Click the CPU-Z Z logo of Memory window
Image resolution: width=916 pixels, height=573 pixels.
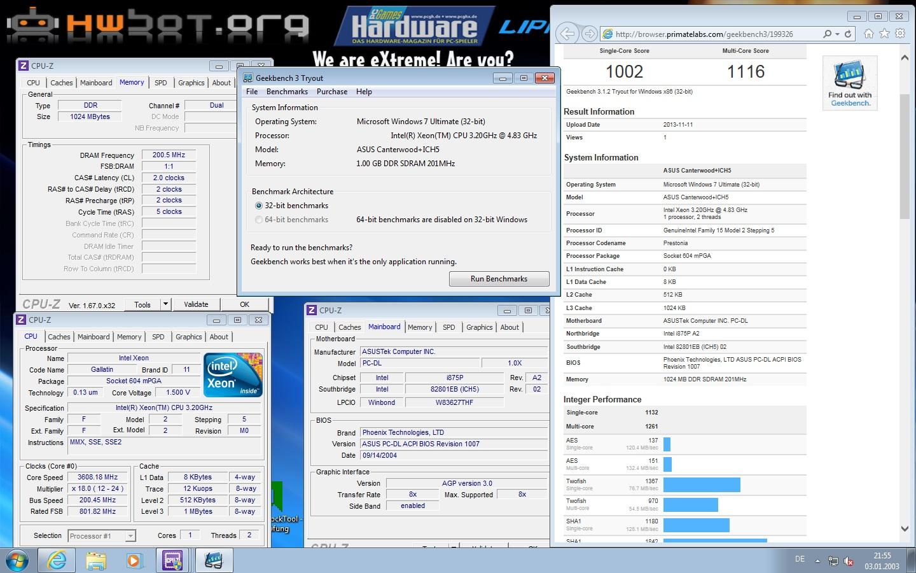24,66
